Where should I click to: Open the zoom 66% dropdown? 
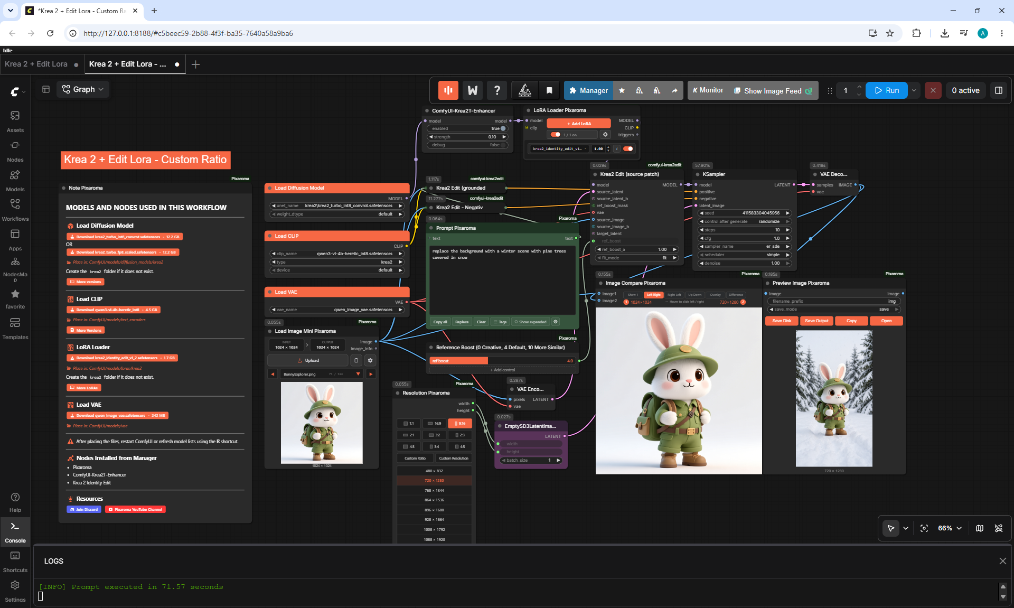(950, 528)
